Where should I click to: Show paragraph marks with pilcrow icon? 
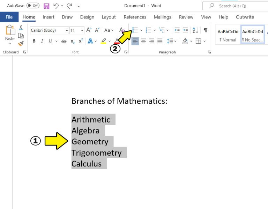pos(206,30)
